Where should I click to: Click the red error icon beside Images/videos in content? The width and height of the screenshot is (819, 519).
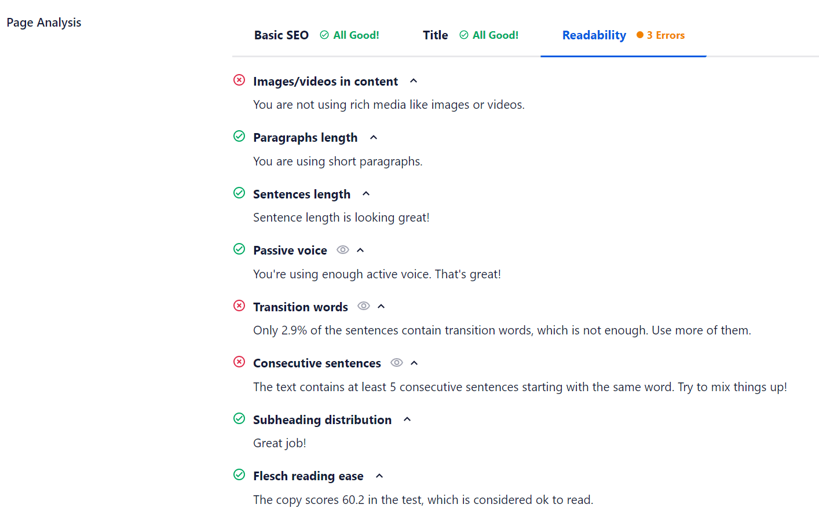coord(239,80)
